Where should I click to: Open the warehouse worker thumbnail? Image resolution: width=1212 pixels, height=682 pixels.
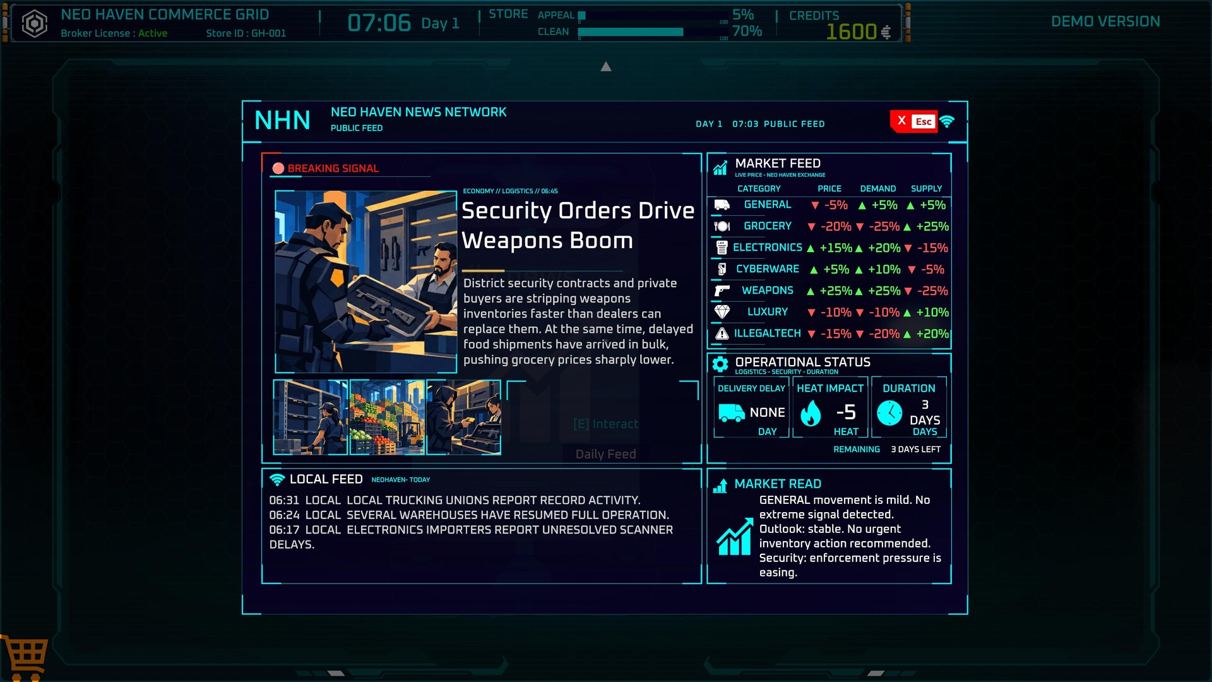311,417
